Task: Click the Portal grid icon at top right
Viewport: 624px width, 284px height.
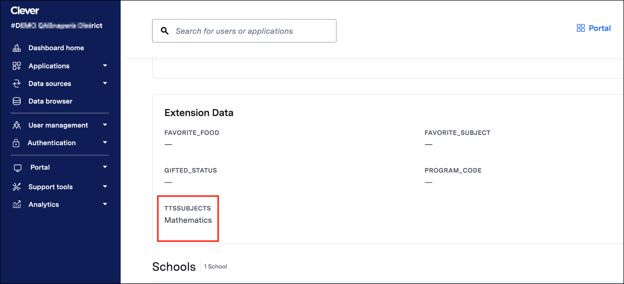Action: (x=581, y=28)
